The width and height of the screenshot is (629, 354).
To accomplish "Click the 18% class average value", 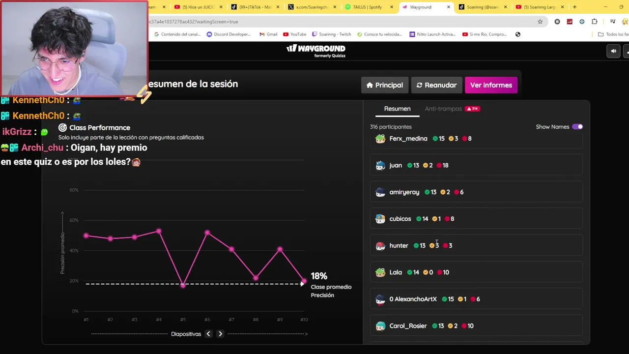I will click(x=319, y=276).
